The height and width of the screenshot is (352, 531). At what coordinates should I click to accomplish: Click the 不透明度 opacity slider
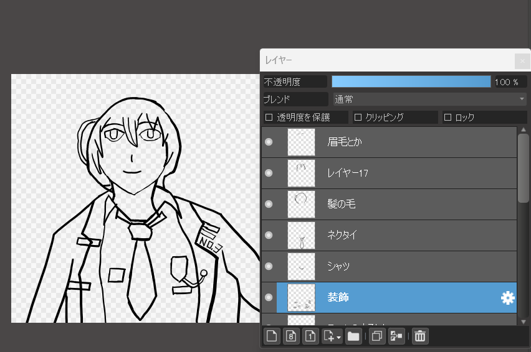(x=411, y=81)
